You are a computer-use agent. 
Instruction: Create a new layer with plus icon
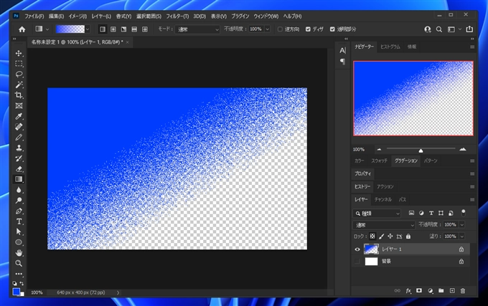tap(451, 290)
